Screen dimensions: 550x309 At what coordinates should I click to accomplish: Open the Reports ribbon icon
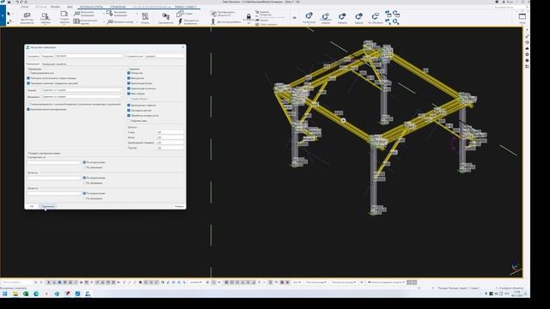pyautogui.click(x=145, y=16)
